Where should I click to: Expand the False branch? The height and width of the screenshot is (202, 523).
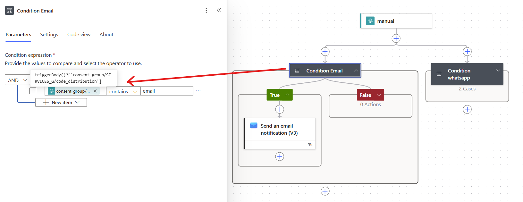(x=379, y=95)
